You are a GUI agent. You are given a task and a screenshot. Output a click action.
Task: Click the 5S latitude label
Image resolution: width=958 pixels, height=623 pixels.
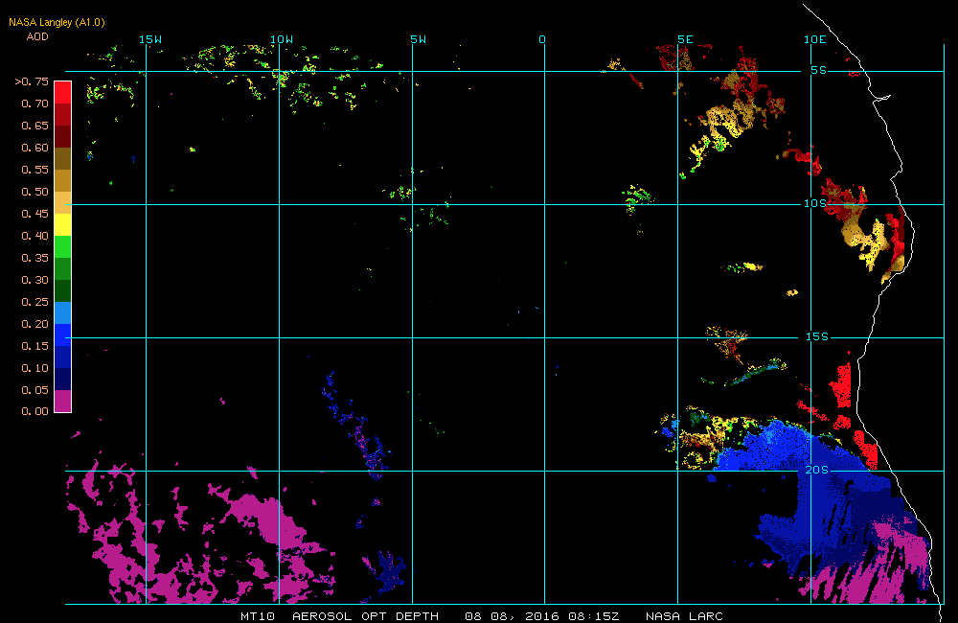(x=819, y=70)
